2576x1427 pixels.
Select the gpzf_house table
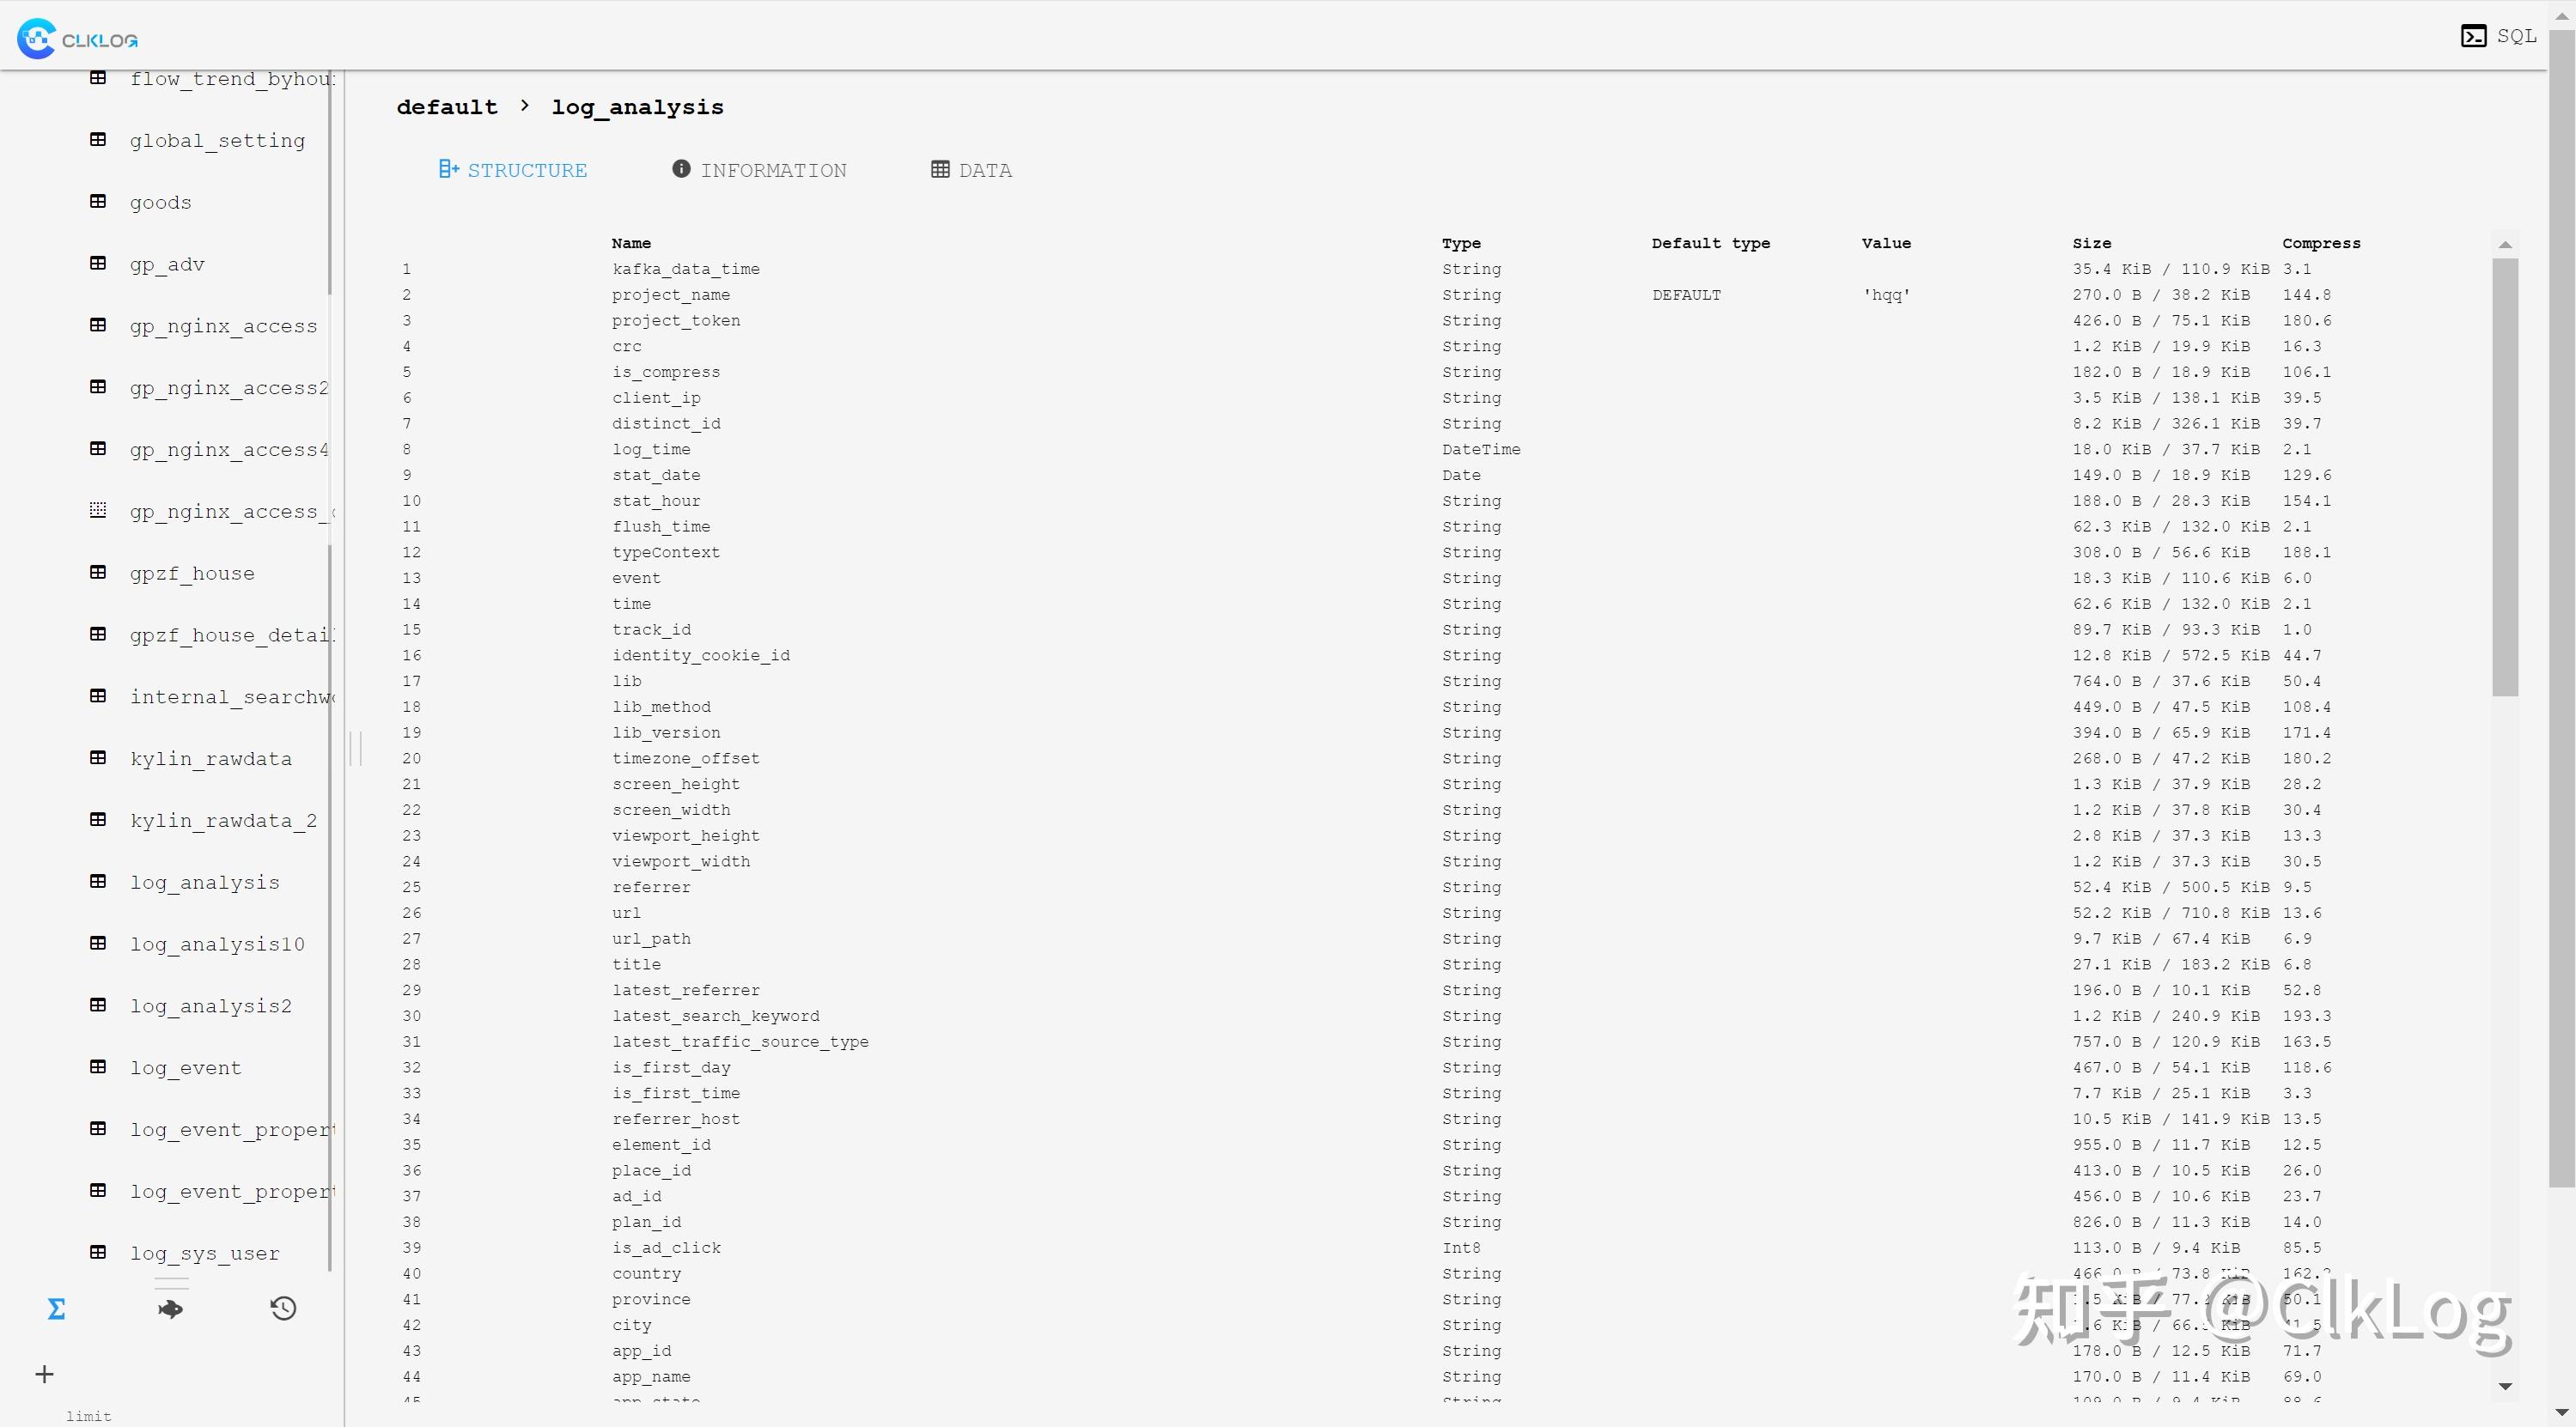(x=192, y=574)
